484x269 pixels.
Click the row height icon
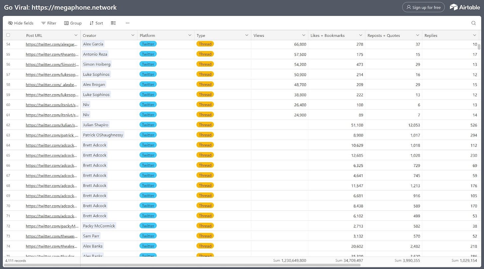pyautogui.click(x=113, y=23)
